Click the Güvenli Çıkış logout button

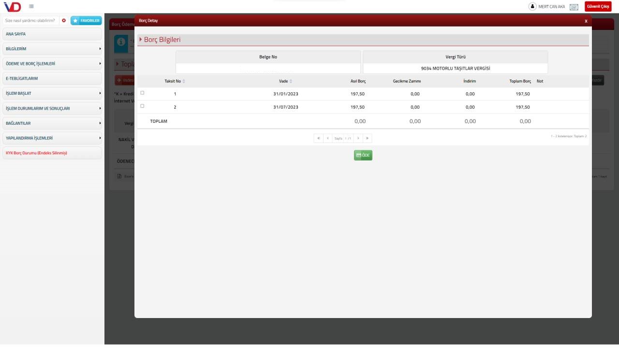tap(598, 6)
